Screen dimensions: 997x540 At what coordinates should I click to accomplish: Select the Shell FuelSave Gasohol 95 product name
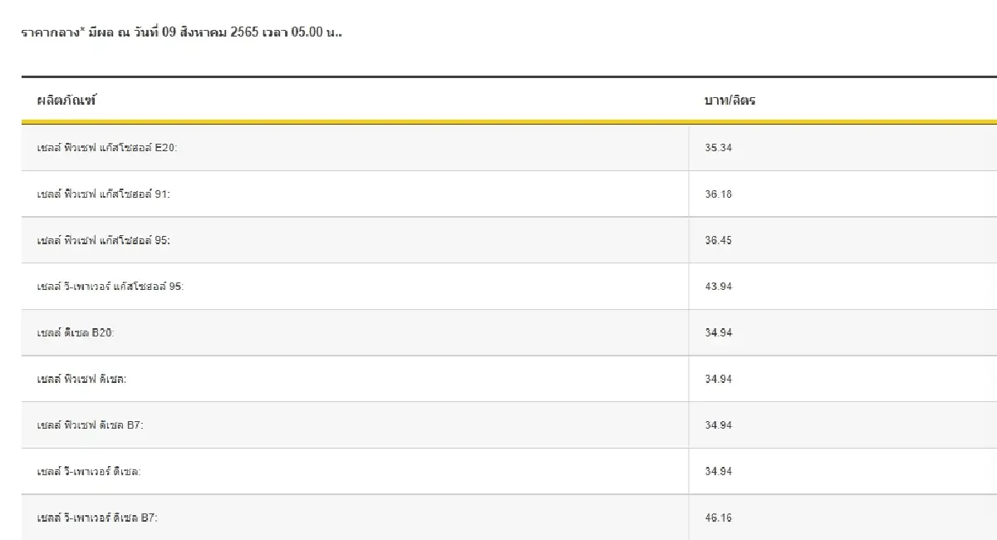pyautogui.click(x=104, y=240)
